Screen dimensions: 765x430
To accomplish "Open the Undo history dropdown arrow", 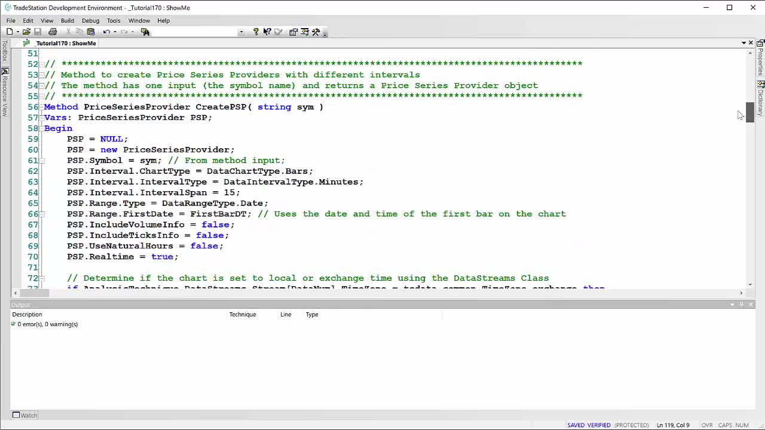I will point(115,32).
